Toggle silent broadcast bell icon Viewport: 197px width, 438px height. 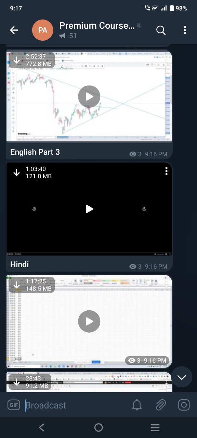137,405
